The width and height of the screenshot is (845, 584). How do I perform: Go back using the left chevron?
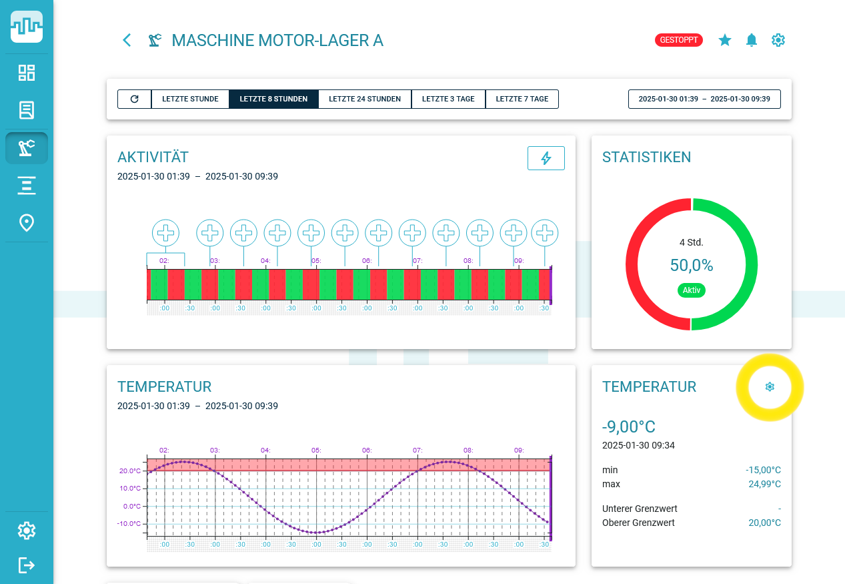[x=127, y=40]
